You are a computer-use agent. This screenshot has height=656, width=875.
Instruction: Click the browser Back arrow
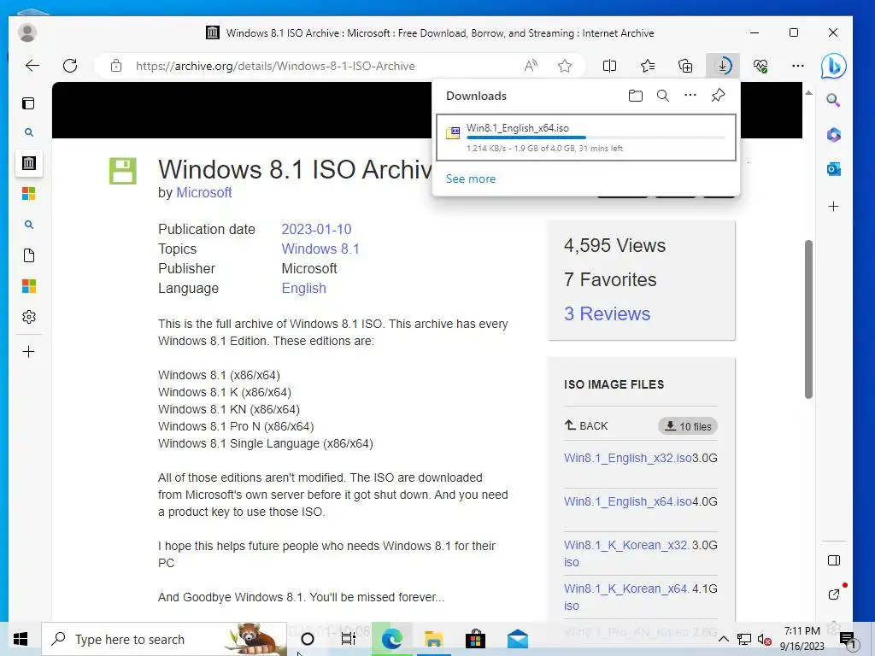32,66
